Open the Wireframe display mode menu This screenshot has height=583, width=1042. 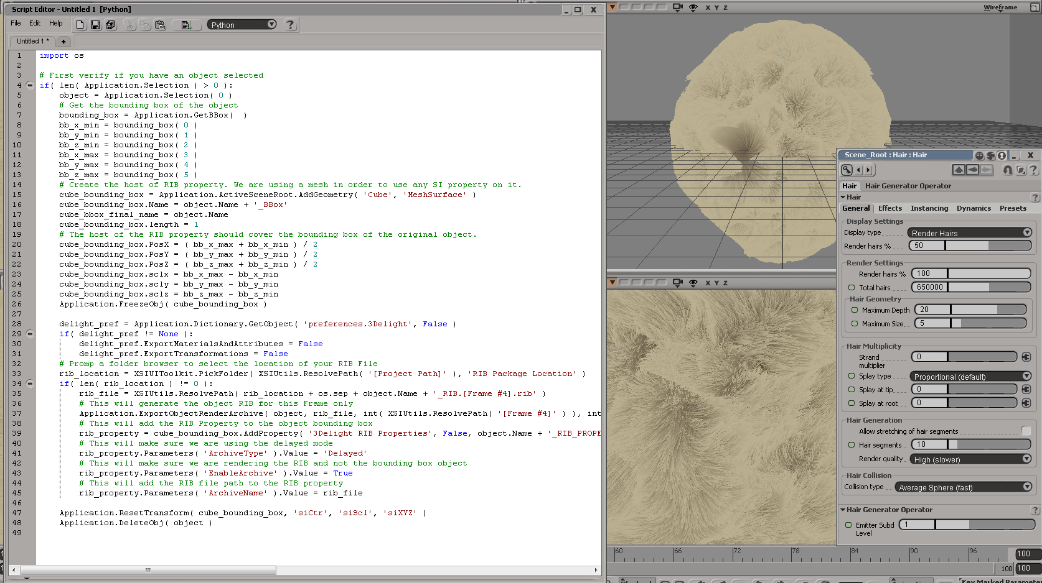click(1000, 7)
